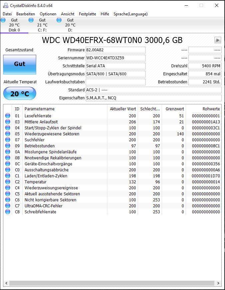The height and width of the screenshot is (290, 225).
Task: Click status icon of Start/Stopp-Zyklen row
Action: tap(8, 128)
